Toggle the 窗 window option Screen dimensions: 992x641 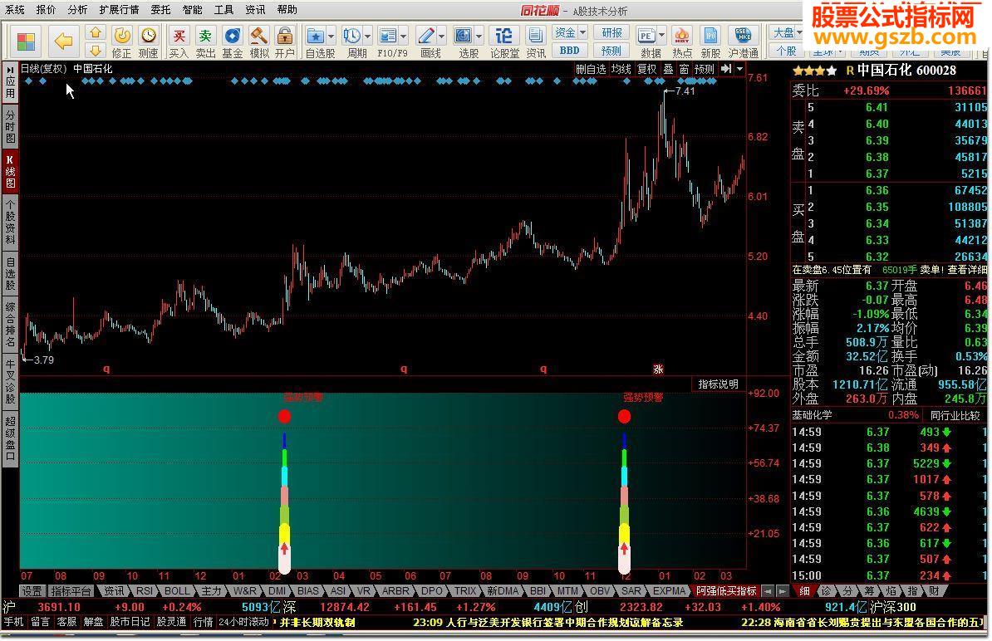(x=684, y=69)
